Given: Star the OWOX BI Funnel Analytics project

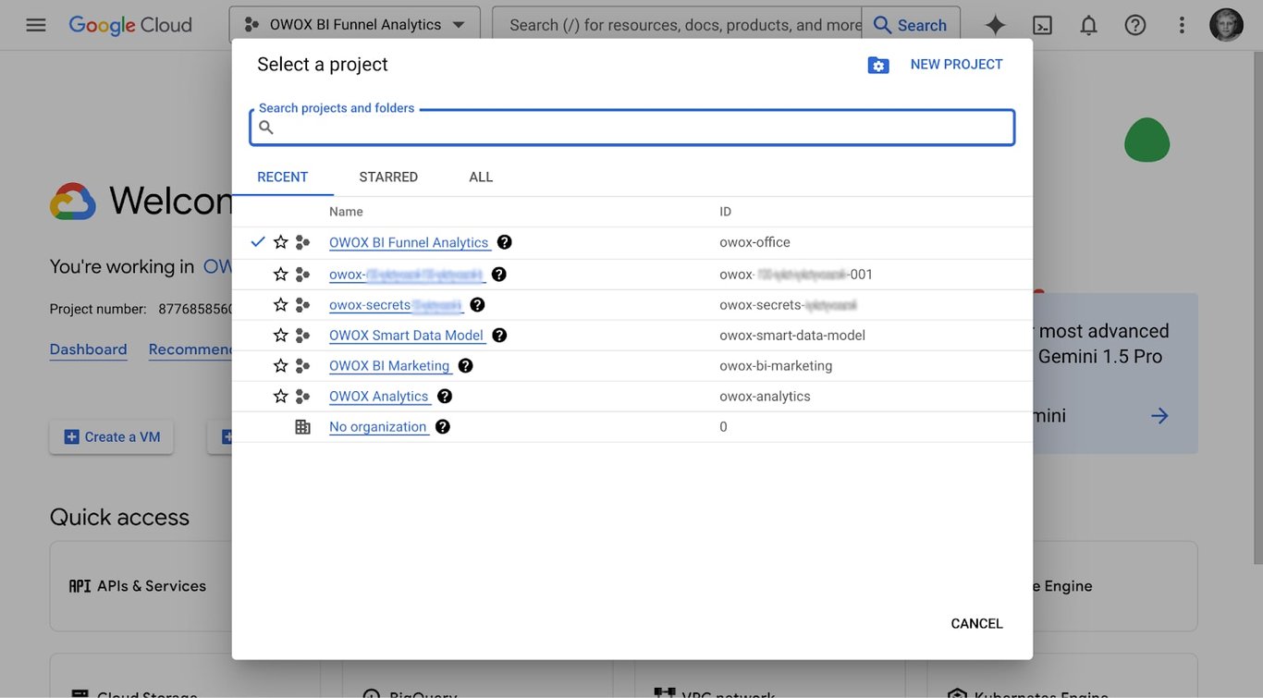Looking at the screenshot, I should (x=281, y=242).
